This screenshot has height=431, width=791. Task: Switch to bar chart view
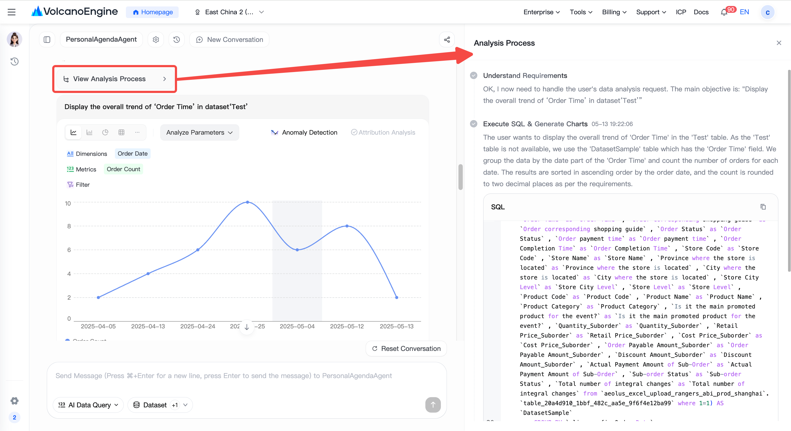tap(89, 132)
